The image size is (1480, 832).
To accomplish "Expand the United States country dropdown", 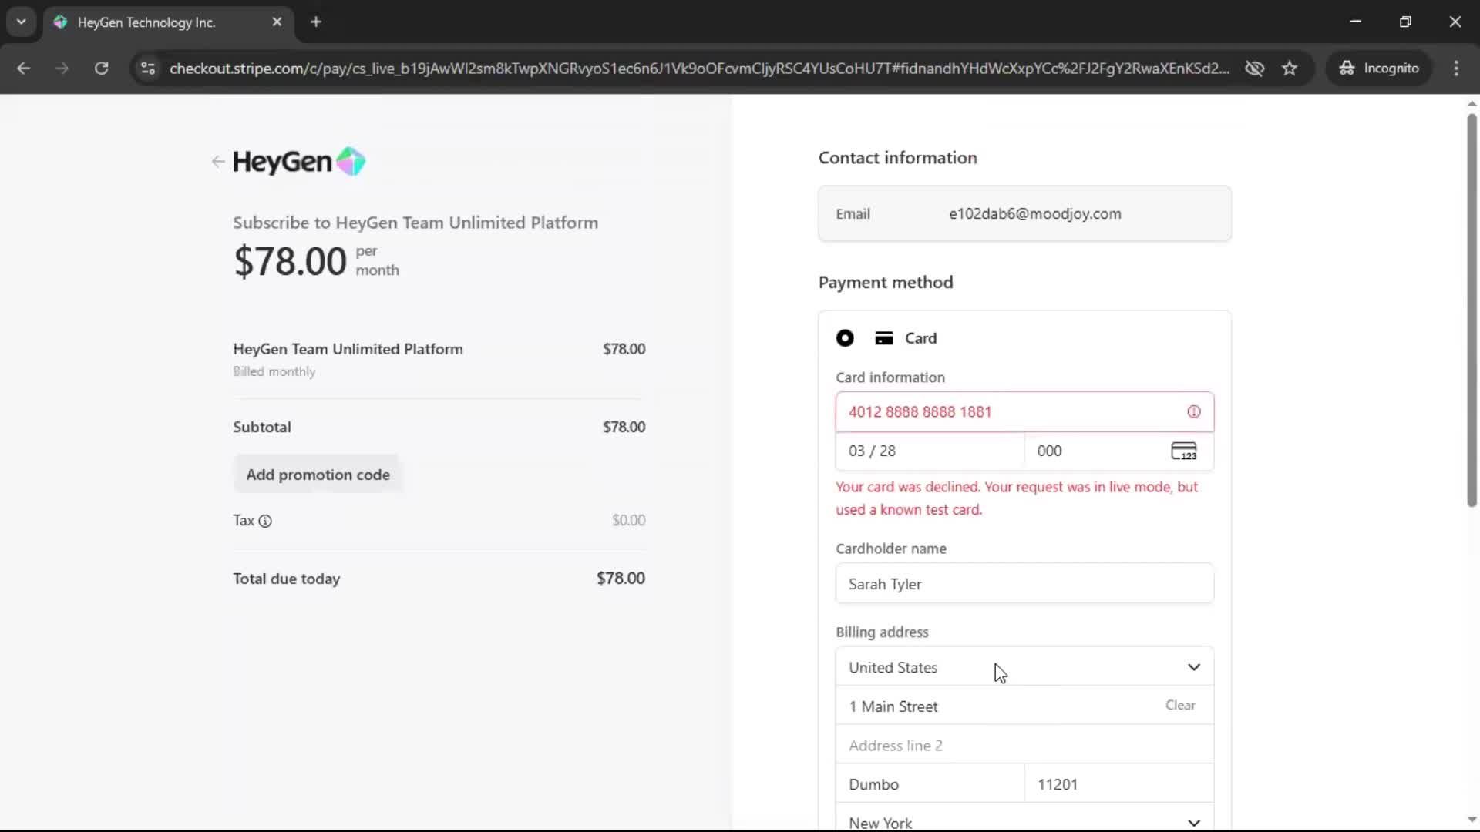I will click(1024, 667).
